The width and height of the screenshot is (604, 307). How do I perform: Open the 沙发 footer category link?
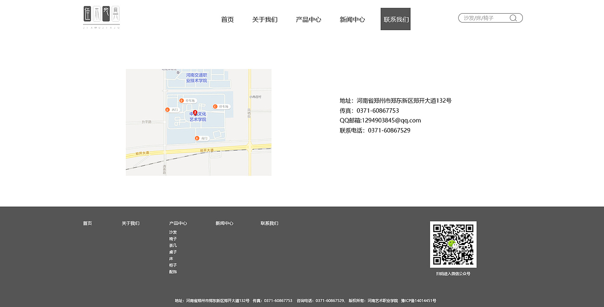[173, 232]
